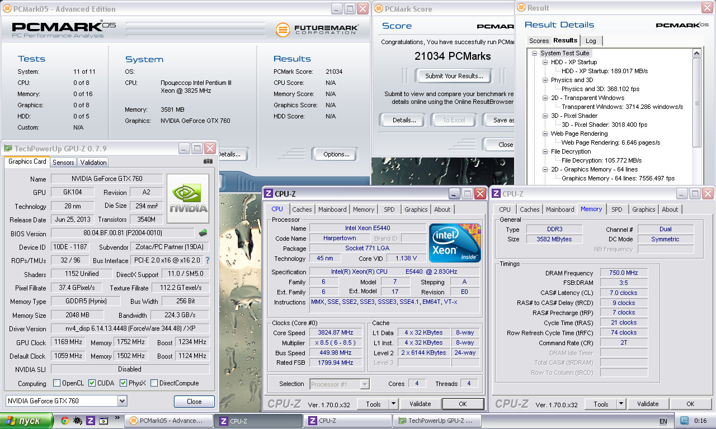Click the Options button in PCMark05
Viewport: 716px width, 429px height.
click(336, 154)
